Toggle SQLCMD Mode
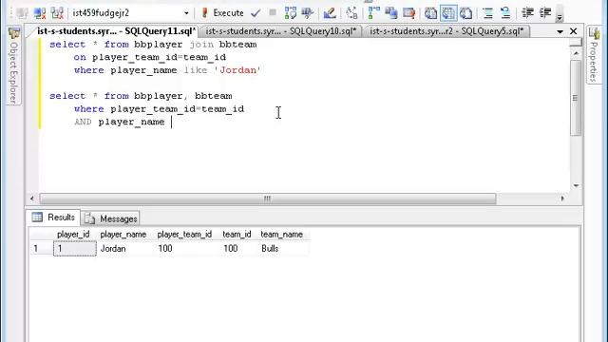Image resolution: width=608 pixels, height=342 pixels. pyautogui.click(x=408, y=13)
